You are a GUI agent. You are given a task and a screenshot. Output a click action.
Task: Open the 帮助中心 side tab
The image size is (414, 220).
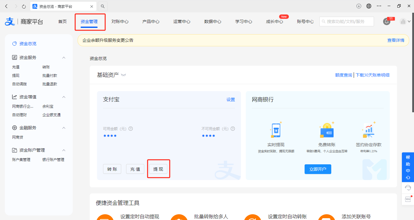pyautogui.click(x=408, y=167)
